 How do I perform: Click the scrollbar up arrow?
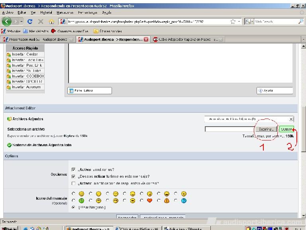tap(303, 46)
